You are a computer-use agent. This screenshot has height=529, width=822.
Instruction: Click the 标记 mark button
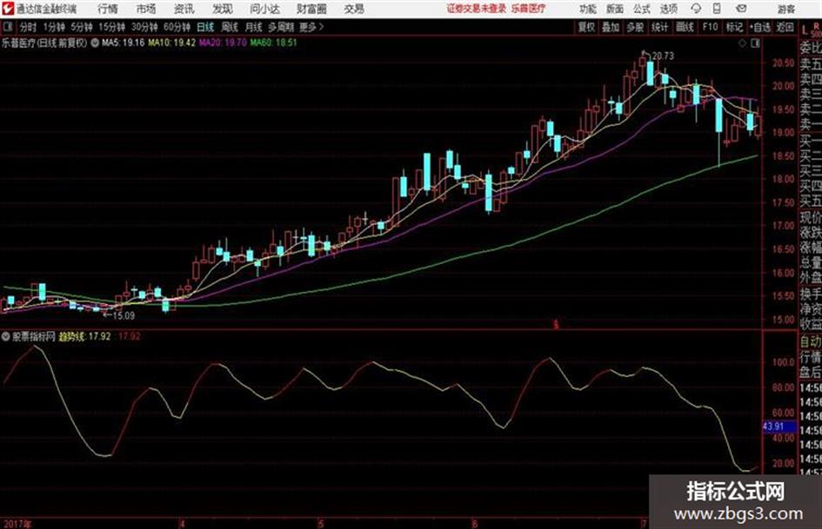pos(734,27)
